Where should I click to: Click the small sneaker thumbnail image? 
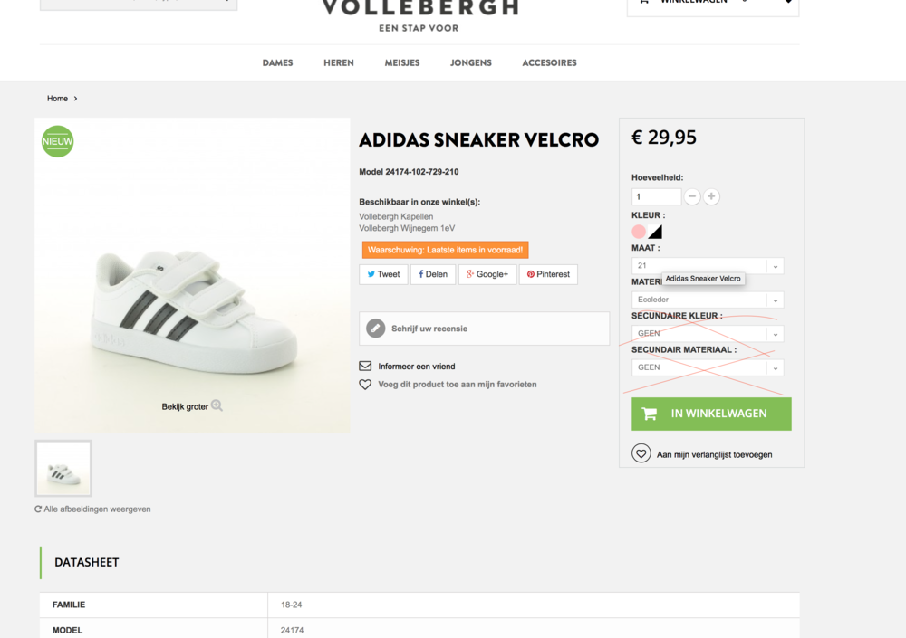tap(63, 468)
